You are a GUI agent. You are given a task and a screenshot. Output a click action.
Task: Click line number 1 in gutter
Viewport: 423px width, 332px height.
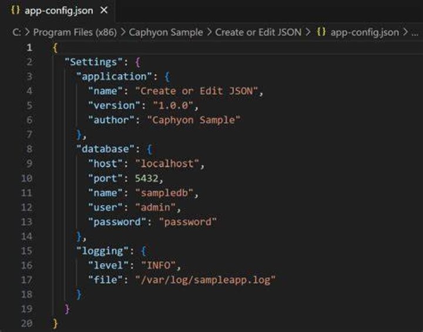29,48
